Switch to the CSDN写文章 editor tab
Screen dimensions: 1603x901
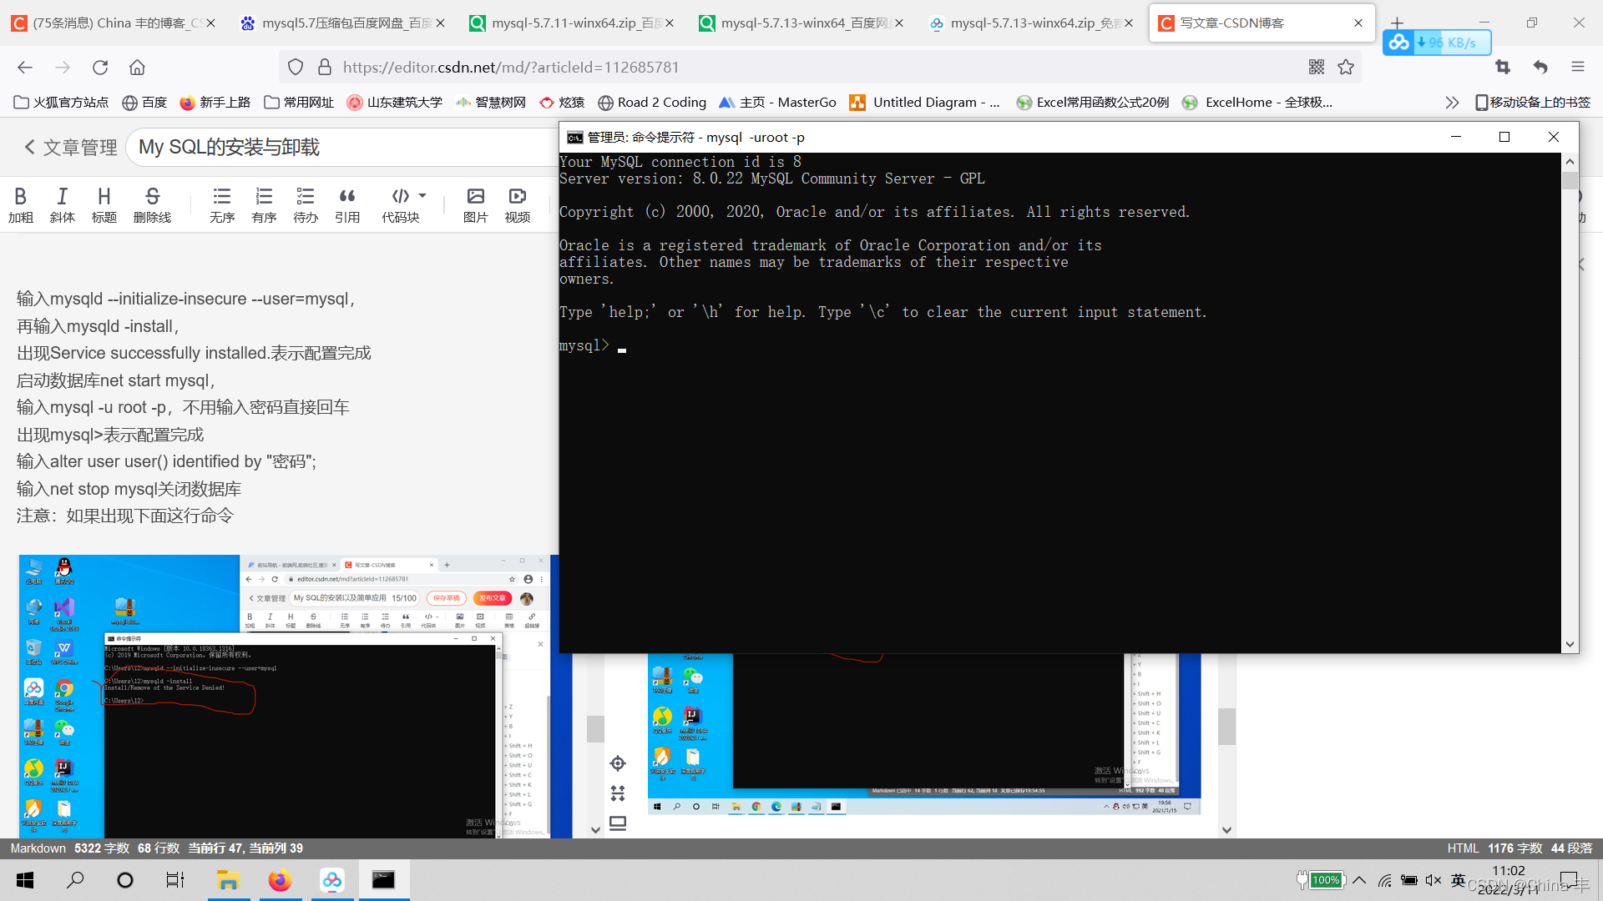click(x=1262, y=22)
